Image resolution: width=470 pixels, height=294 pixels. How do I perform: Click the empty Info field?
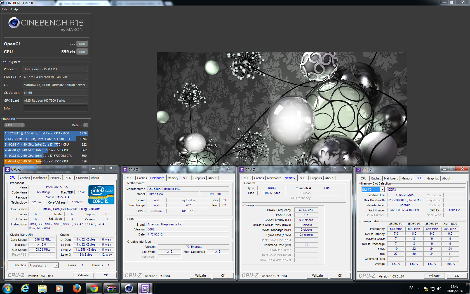click(x=55, y=108)
